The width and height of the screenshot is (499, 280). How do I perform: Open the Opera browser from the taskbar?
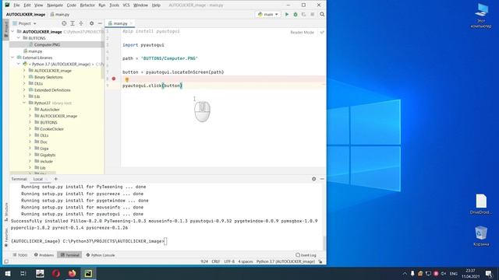coord(56,273)
